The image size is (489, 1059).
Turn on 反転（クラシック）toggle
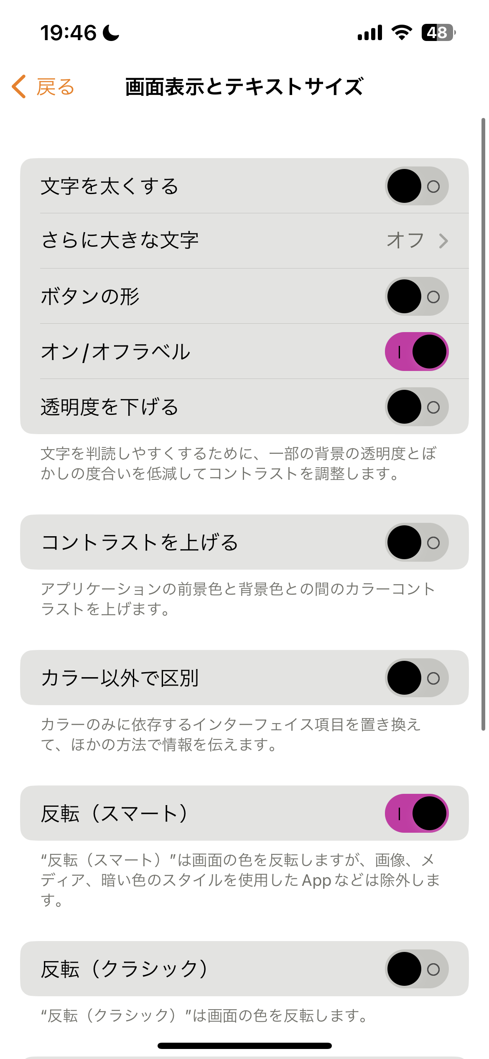[x=416, y=969]
